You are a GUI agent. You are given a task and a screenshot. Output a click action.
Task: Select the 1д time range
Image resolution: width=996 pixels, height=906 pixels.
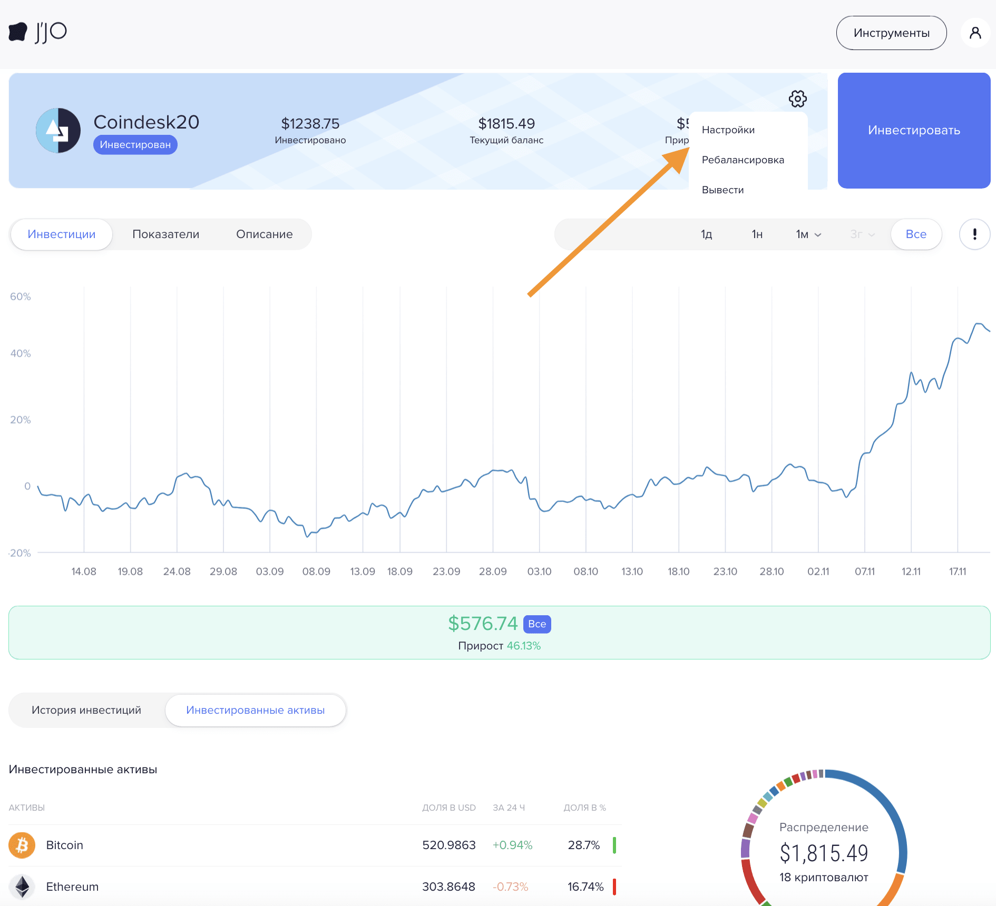(706, 234)
